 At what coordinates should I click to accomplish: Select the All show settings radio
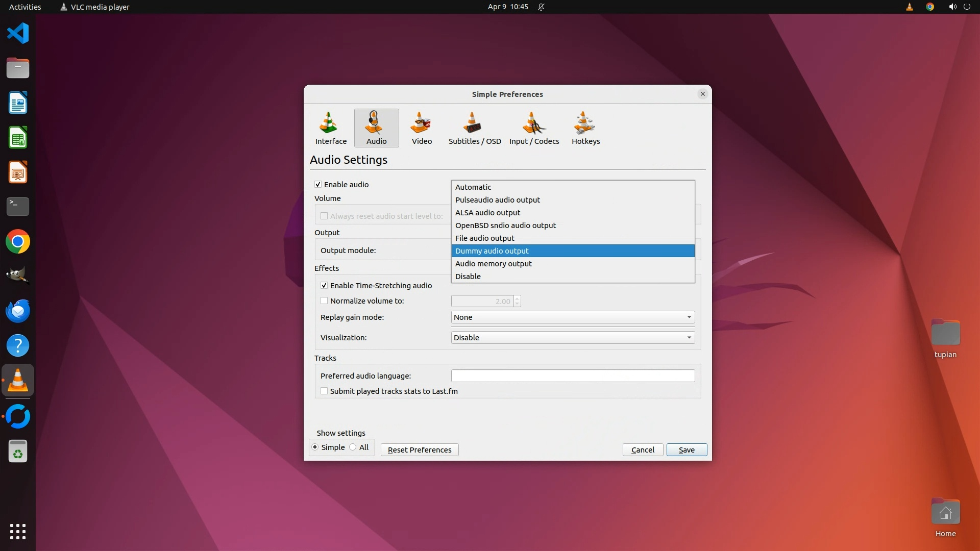353,447
